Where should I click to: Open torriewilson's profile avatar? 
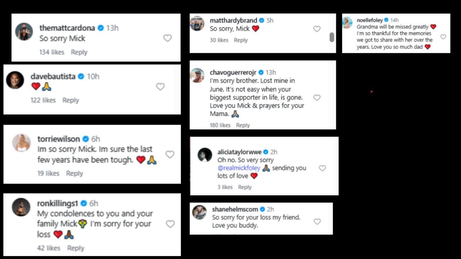(x=21, y=143)
